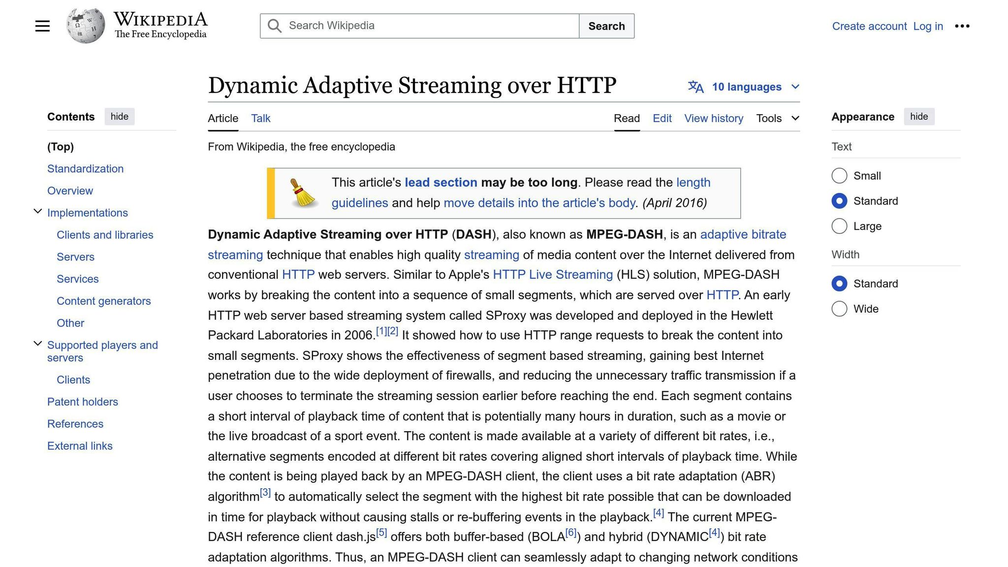Expand the 10 languages dropdown
The height and width of the screenshot is (567, 1008).
pos(744,87)
